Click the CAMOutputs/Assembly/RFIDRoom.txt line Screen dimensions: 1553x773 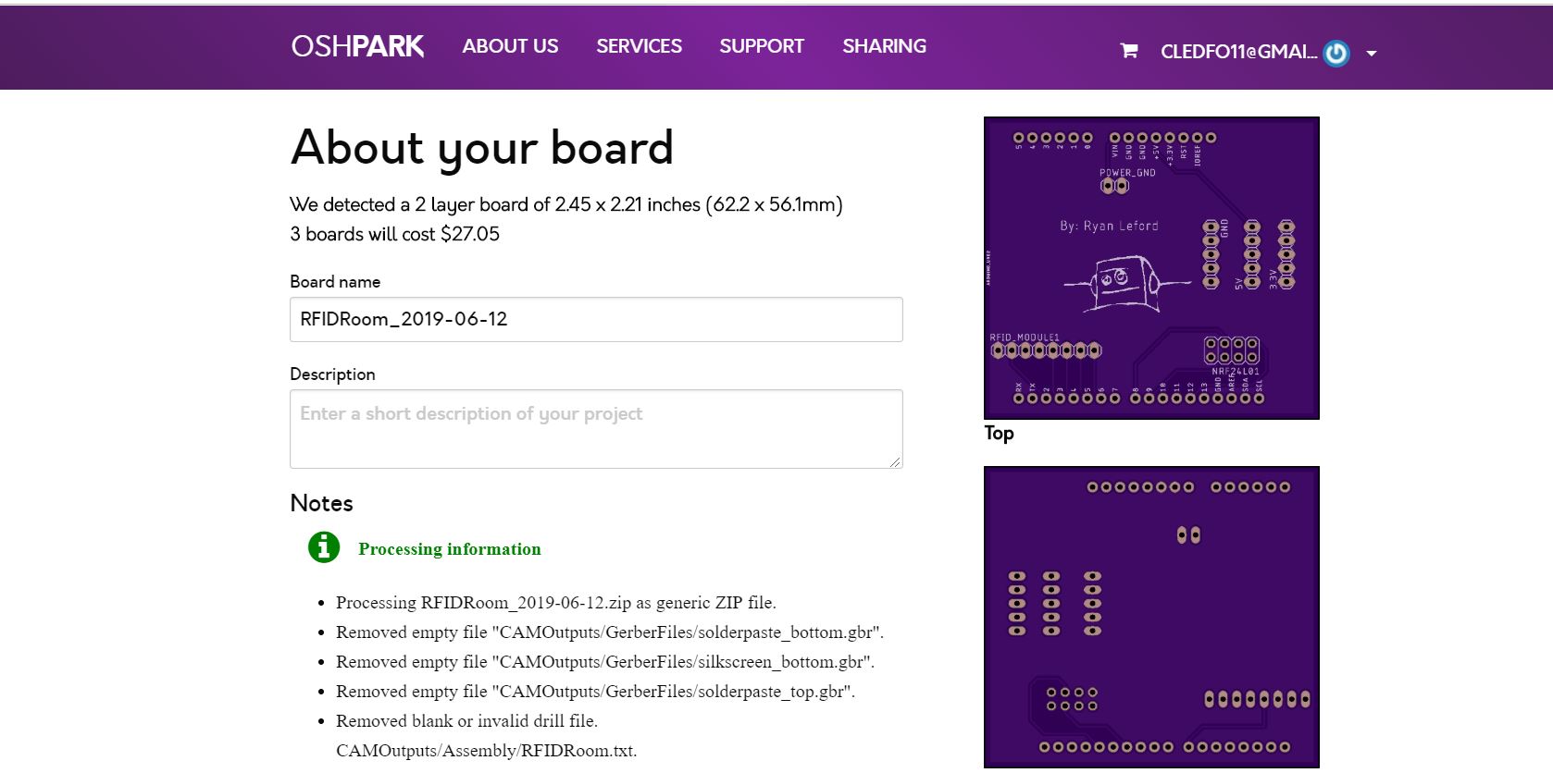tap(487, 751)
